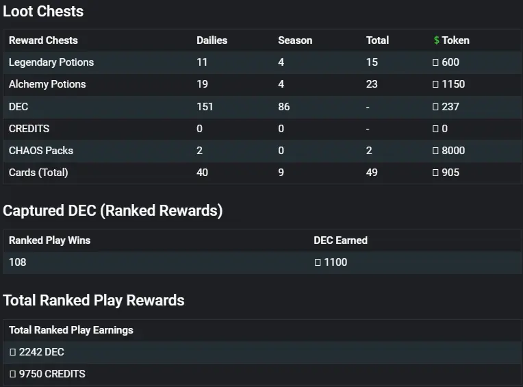Screen dimensions: 523x387
Task: Click the icon before 2242 DEC
Action: coord(13,352)
